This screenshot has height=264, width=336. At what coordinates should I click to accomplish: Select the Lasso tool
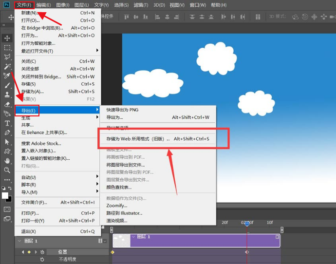(7, 57)
